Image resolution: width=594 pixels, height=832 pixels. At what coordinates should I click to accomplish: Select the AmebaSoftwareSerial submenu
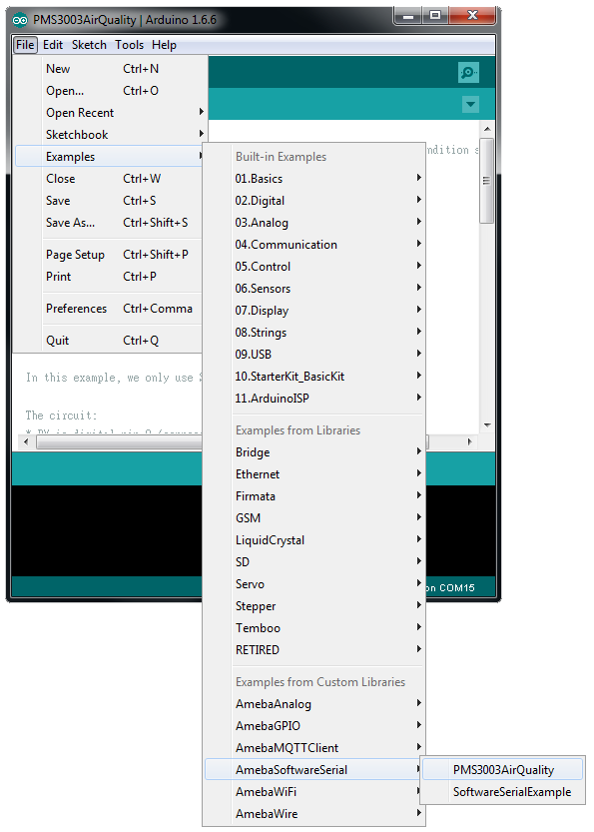click(x=314, y=770)
